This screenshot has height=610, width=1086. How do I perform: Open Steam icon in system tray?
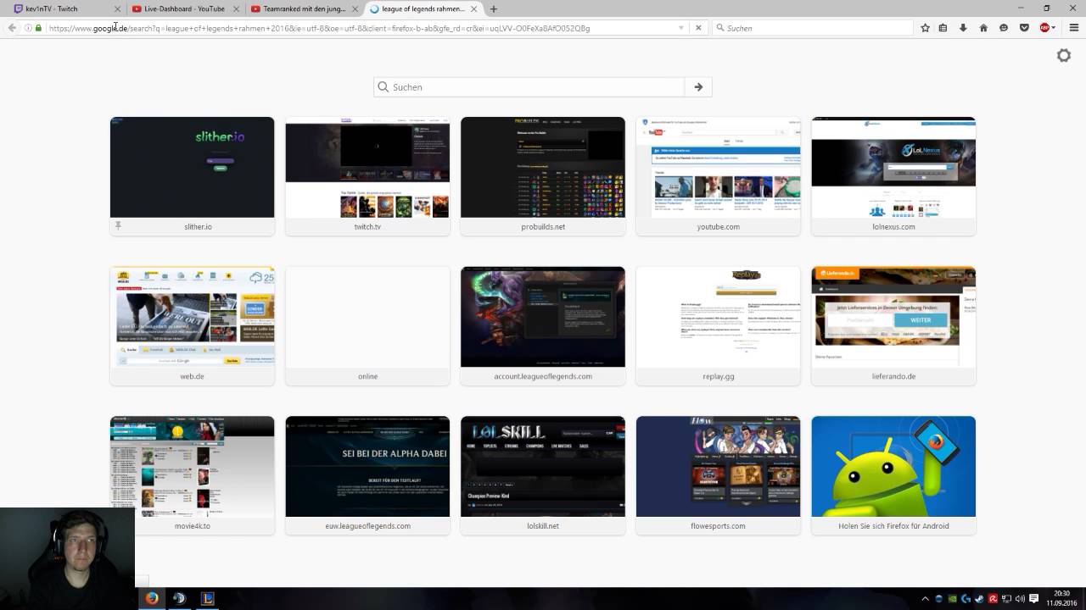click(x=979, y=599)
